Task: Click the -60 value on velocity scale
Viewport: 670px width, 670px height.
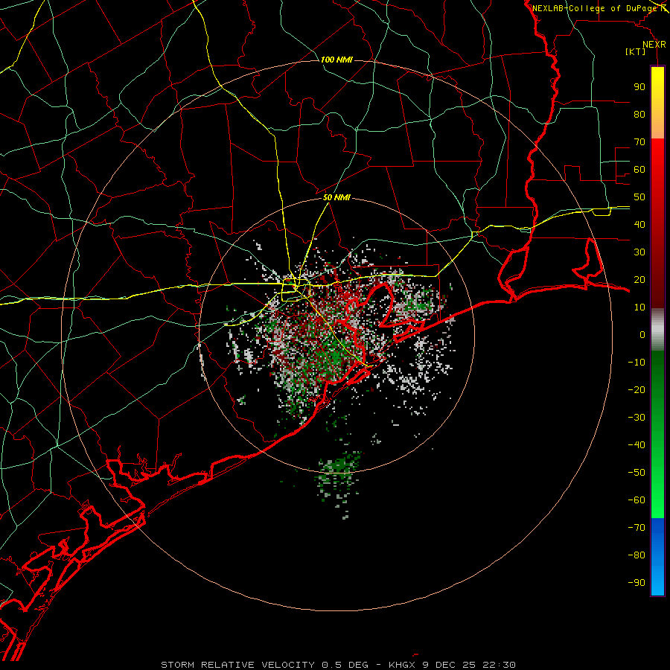Action: click(x=636, y=500)
